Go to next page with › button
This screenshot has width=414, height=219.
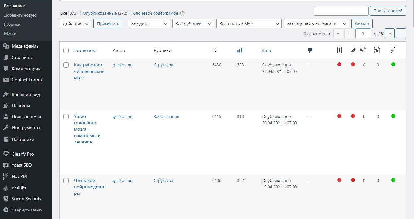tap(390, 33)
